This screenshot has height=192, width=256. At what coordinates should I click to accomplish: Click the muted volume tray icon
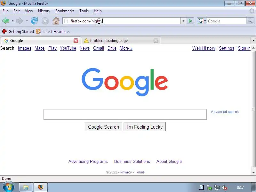tap(225, 188)
